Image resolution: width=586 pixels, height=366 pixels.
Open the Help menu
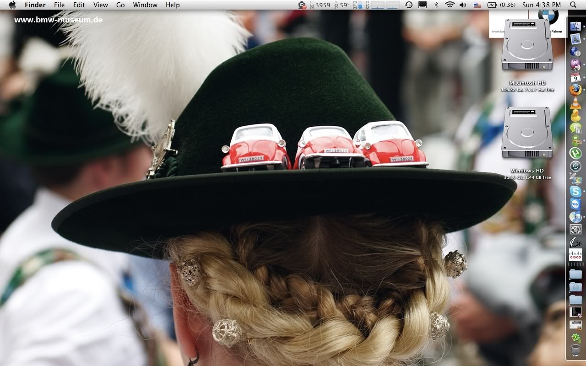(173, 5)
